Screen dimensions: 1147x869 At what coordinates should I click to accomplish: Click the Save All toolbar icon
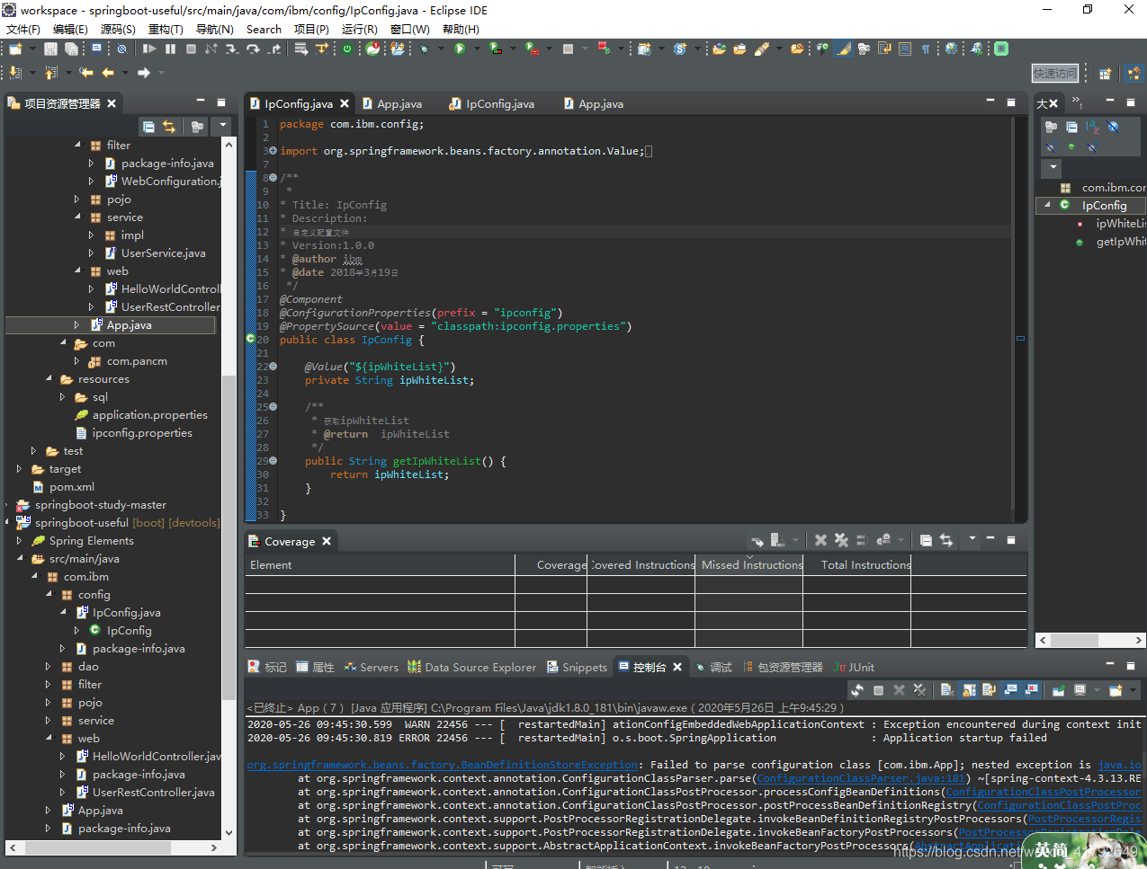pos(72,49)
